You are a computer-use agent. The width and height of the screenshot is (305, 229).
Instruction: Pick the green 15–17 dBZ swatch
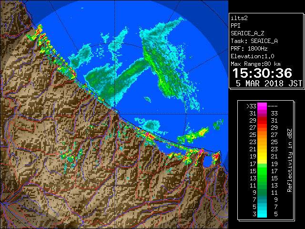tap(262, 171)
